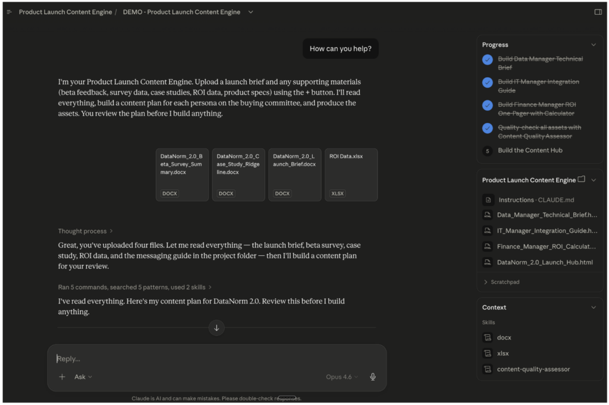Expand Ran 5 commands details
This screenshot has width=609, height=405.
click(x=135, y=287)
